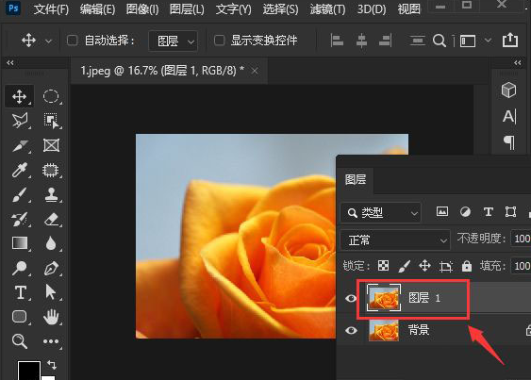
Task: Toggle lock image pixels brush icon
Action: click(404, 266)
